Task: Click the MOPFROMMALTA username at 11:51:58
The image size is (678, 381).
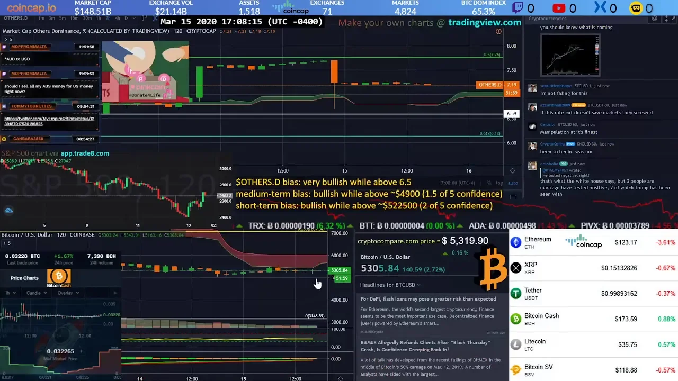Action: (29, 47)
